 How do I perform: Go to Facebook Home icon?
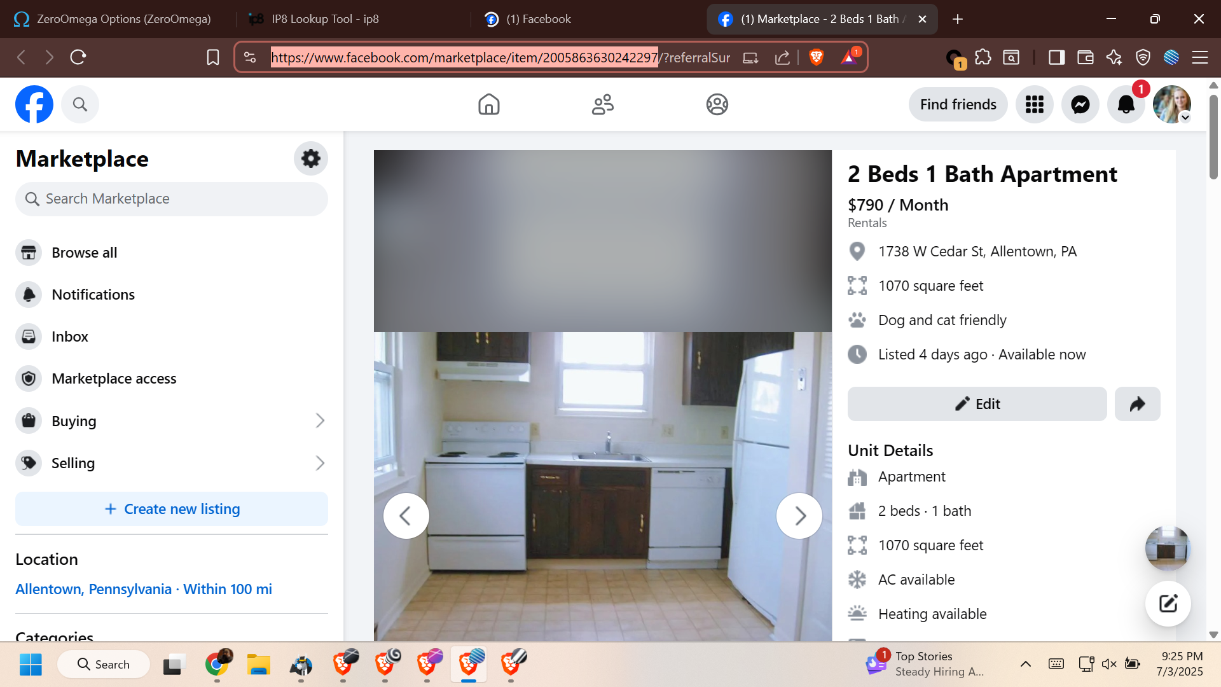pyautogui.click(x=488, y=104)
